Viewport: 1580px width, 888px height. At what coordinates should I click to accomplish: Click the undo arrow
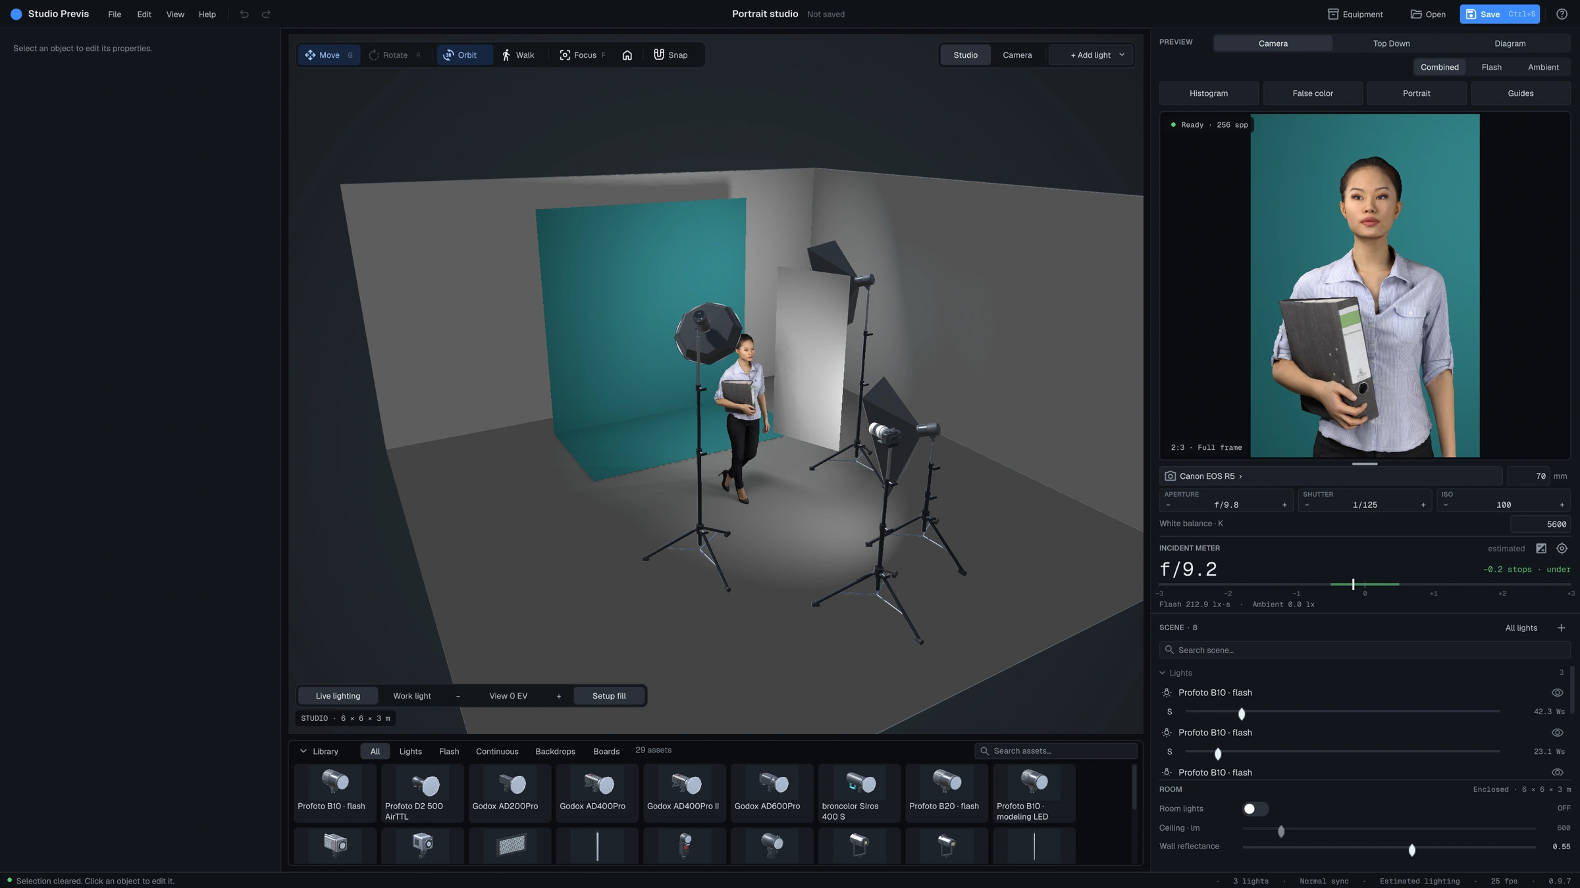click(x=244, y=14)
